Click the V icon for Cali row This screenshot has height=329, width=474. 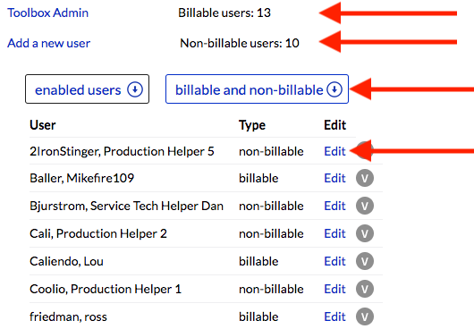coord(365,233)
